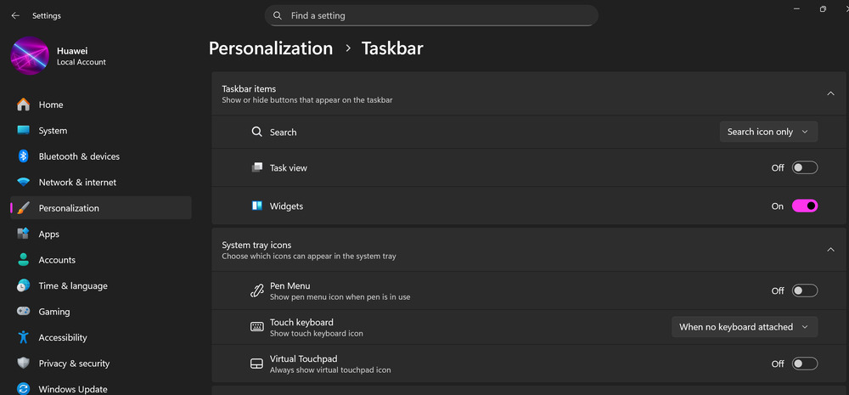Open Accessibility figure icon

pos(23,337)
